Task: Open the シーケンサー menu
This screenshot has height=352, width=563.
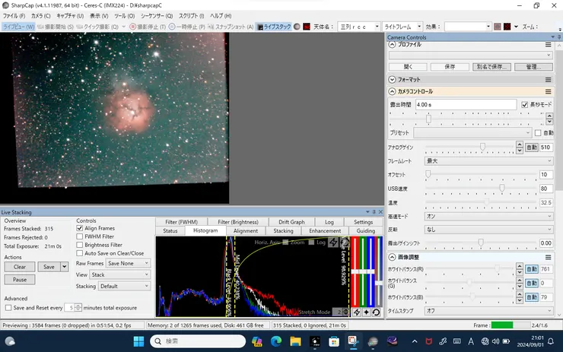Action: click(156, 15)
